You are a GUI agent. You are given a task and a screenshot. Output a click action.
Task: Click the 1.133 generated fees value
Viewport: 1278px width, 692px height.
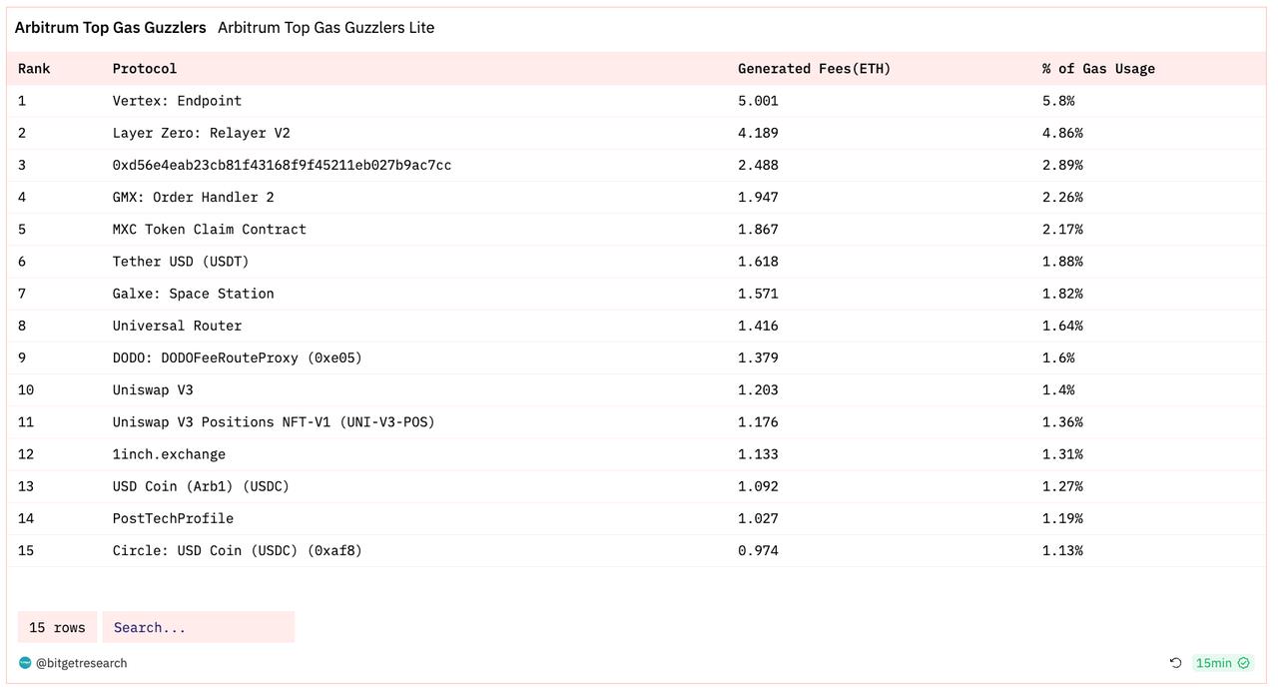758,453
